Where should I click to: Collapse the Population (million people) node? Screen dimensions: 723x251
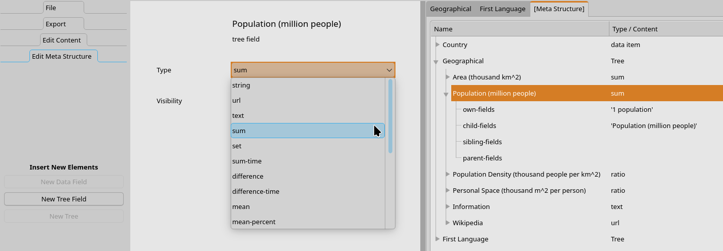tap(446, 95)
